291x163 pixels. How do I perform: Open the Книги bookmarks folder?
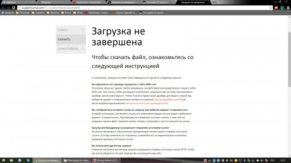pyautogui.click(x=66, y=13)
